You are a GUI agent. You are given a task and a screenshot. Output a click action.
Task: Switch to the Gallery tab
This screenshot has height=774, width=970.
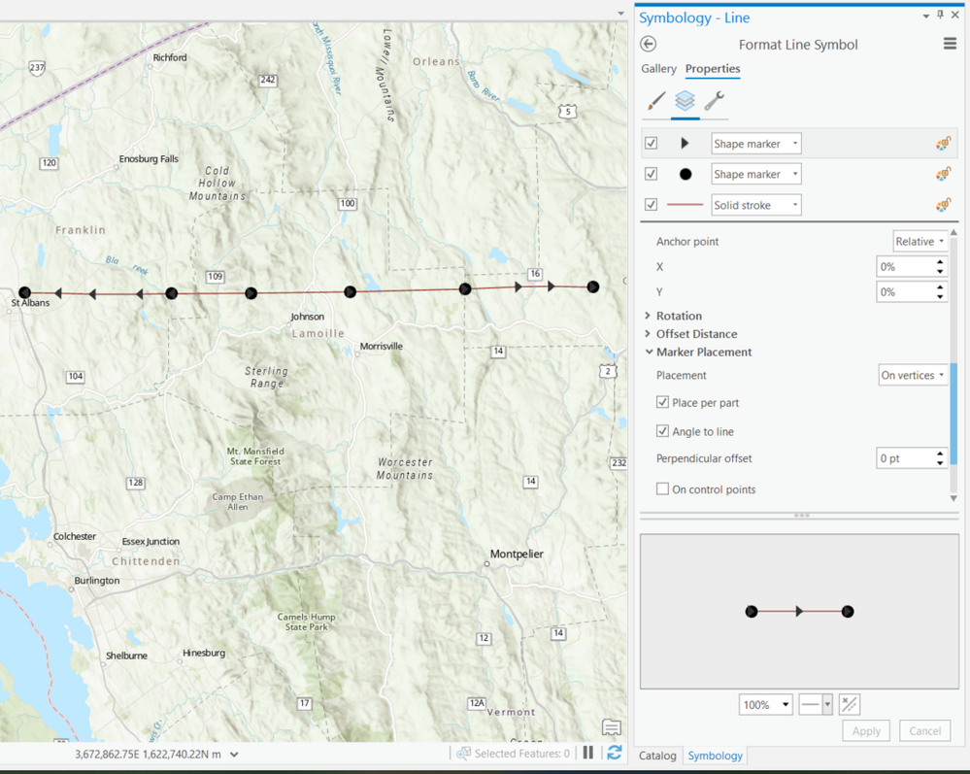pos(658,69)
